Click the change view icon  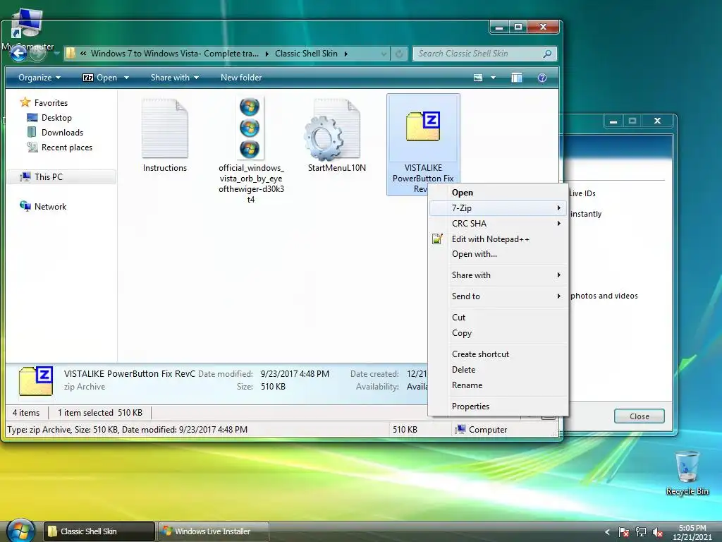[x=478, y=78]
